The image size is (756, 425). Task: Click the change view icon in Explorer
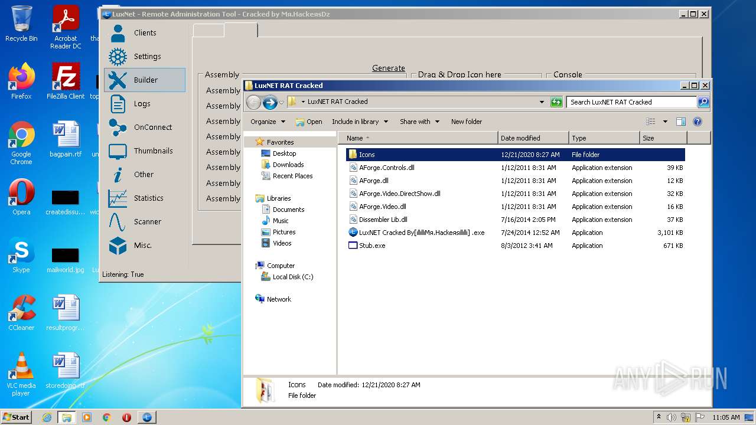(x=651, y=122)
